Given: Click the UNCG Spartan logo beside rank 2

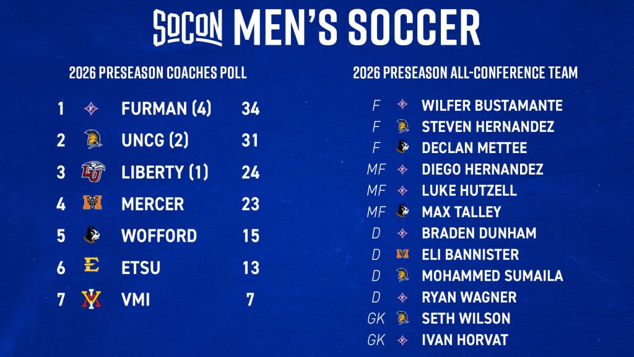Looking at the screenshot, I should pos(93,139).
